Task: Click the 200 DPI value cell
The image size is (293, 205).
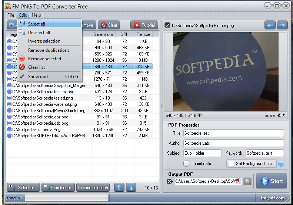Action: click(124, 111)
